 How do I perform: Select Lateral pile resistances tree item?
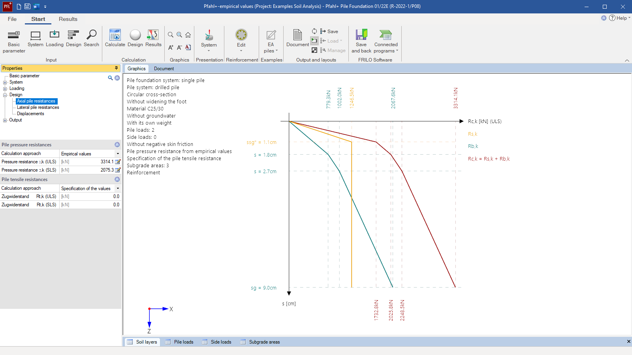[x=38, y=107]
